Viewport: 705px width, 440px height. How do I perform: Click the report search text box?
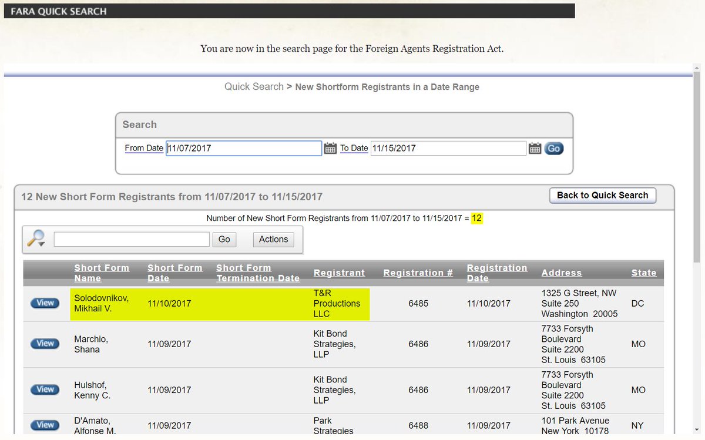[132, 239]
